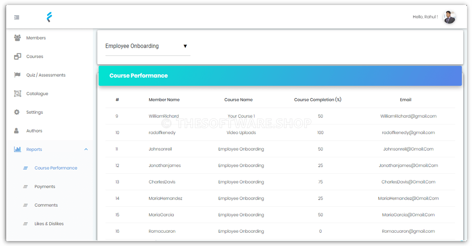This screenshot has width=472, height=246.
Task: View the Likes & Dislikes report
Action: click(49, 223)
